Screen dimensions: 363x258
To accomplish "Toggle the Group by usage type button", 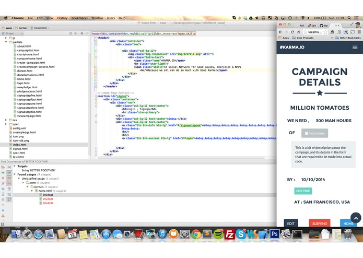I will tap(9, 167).
